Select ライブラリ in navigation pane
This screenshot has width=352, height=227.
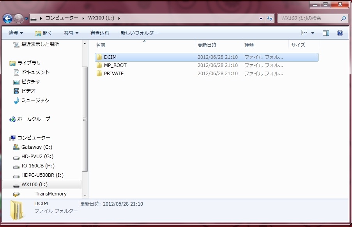[29, 63]
